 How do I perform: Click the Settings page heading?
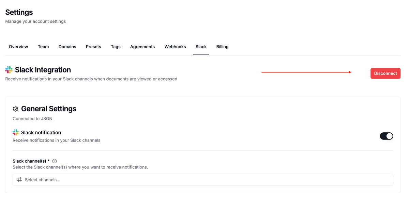tap(19, 12)
